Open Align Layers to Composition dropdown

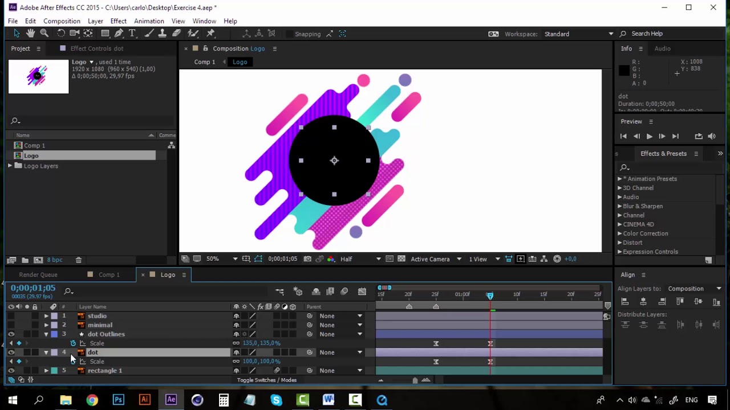pos(695,289)
